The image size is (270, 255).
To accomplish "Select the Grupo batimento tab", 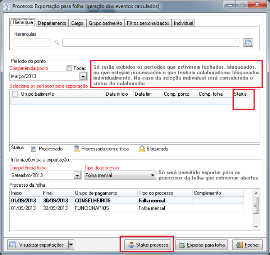I will pyautogui.click(x=105, y=23).
